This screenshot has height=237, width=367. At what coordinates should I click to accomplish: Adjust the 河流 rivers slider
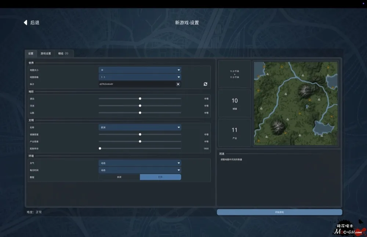pos(140,105)
